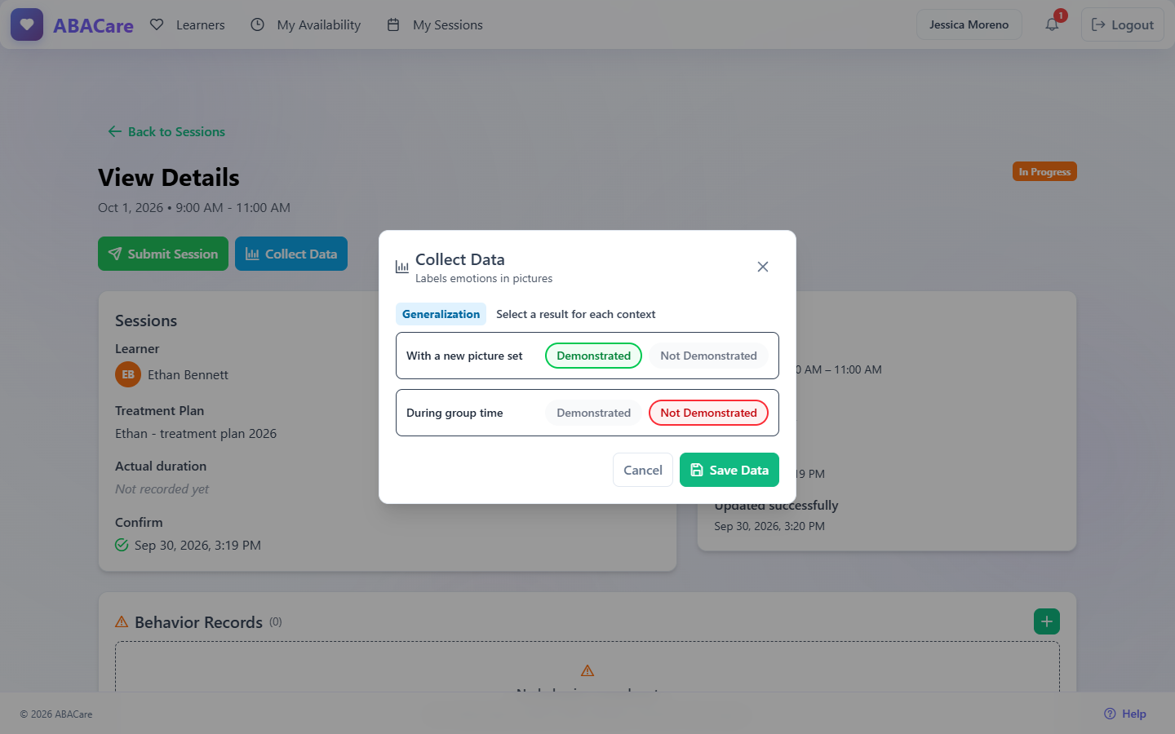The image size is (1175, 734).
Task: Click the Behavior Records heading
Action: click(x=198, y=622)
